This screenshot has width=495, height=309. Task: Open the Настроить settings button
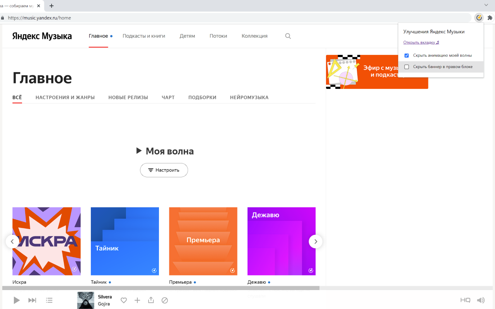pos(164,170)
